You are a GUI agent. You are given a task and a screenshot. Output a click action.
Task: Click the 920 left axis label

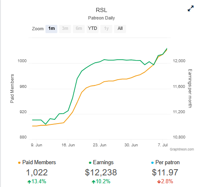coord(23,112)
